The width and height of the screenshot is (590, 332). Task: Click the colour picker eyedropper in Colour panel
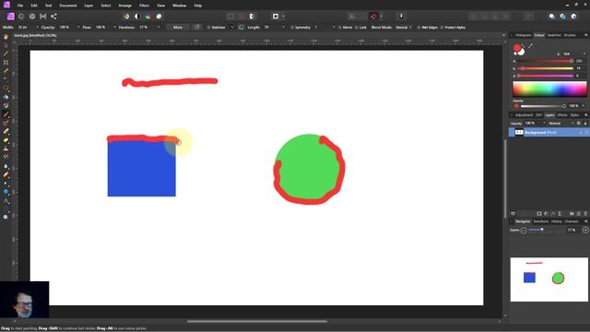531,47
